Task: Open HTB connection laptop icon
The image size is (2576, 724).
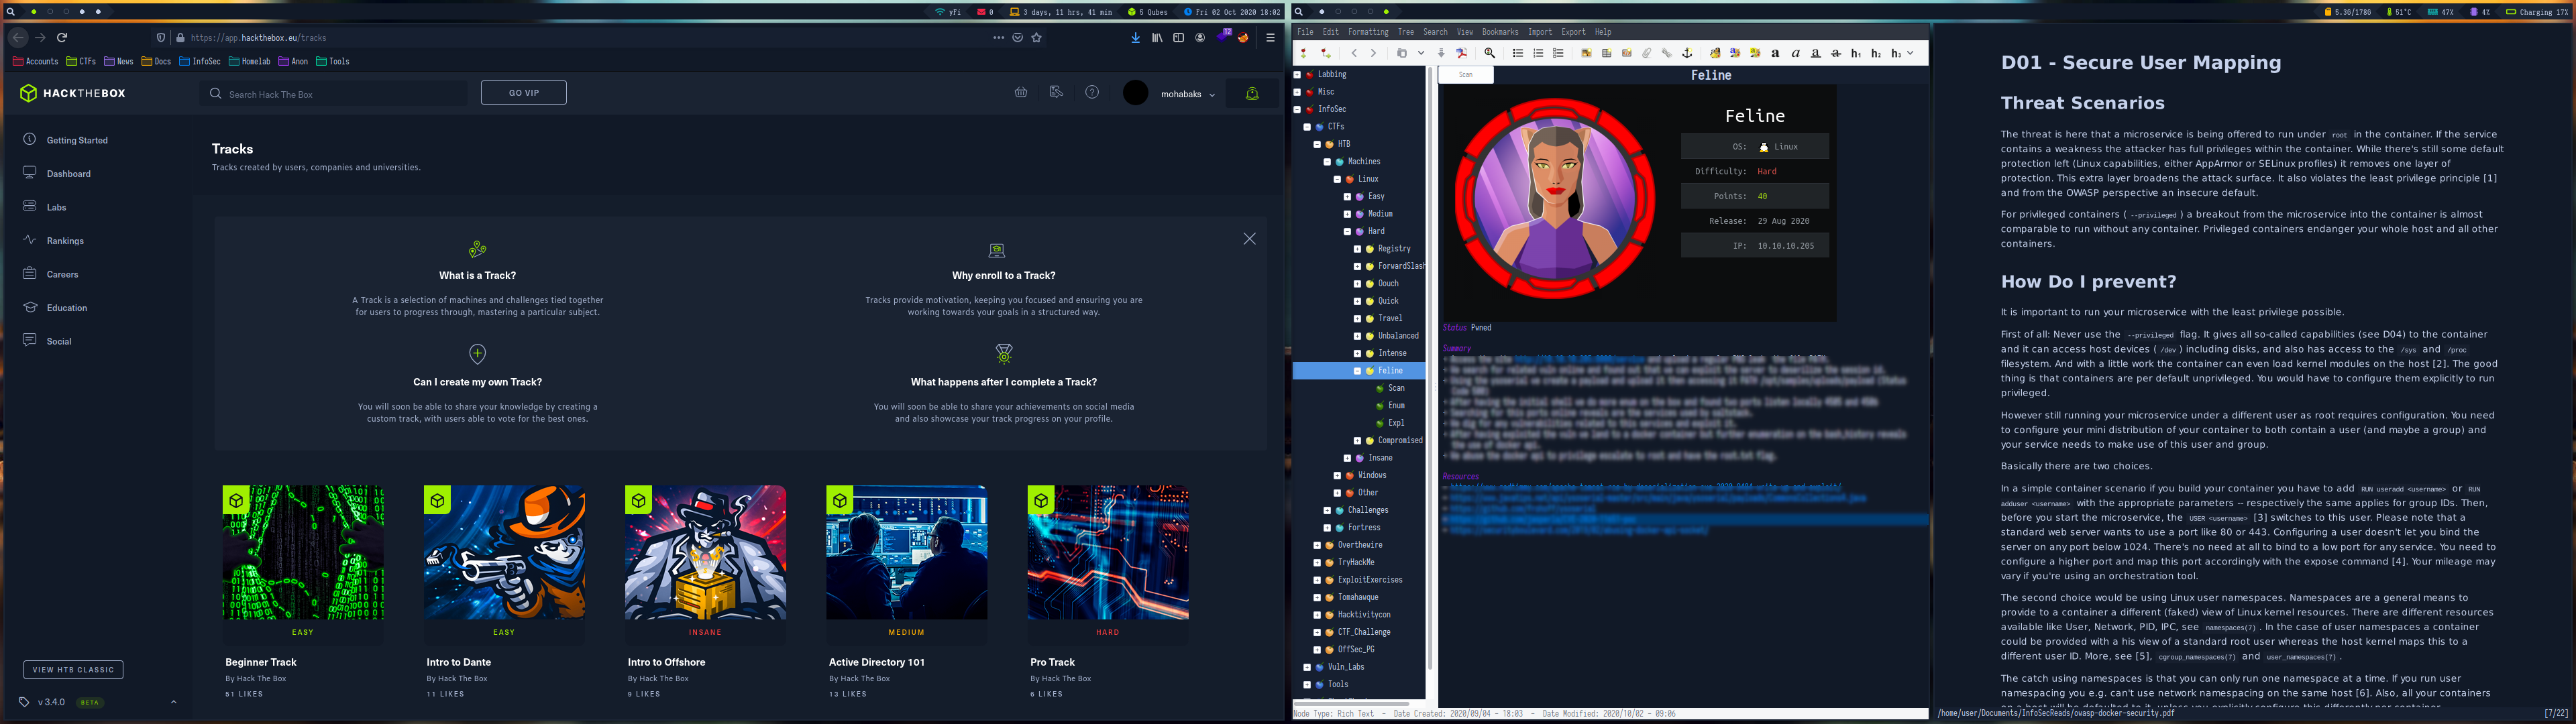Action: [1251, 93]
